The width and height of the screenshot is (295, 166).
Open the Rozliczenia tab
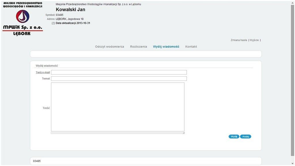[x=138, y=46]
